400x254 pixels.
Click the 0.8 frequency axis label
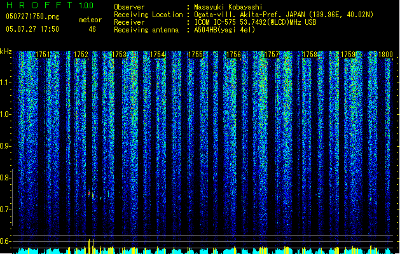tap(6, 178)
